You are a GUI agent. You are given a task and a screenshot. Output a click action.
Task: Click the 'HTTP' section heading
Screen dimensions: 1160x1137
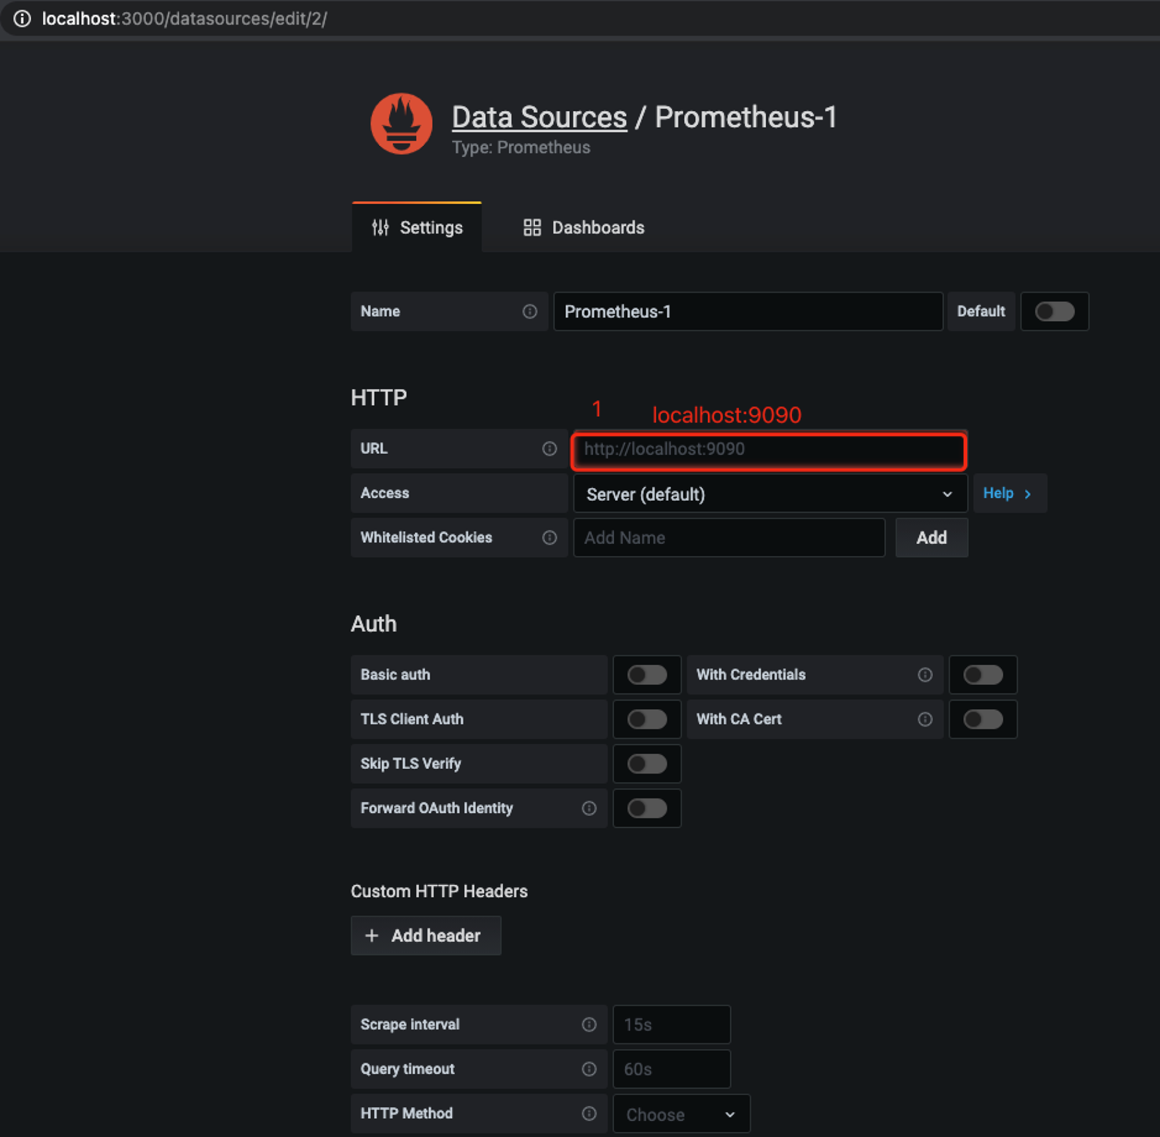pyautogui.click(x=379, y=397)
